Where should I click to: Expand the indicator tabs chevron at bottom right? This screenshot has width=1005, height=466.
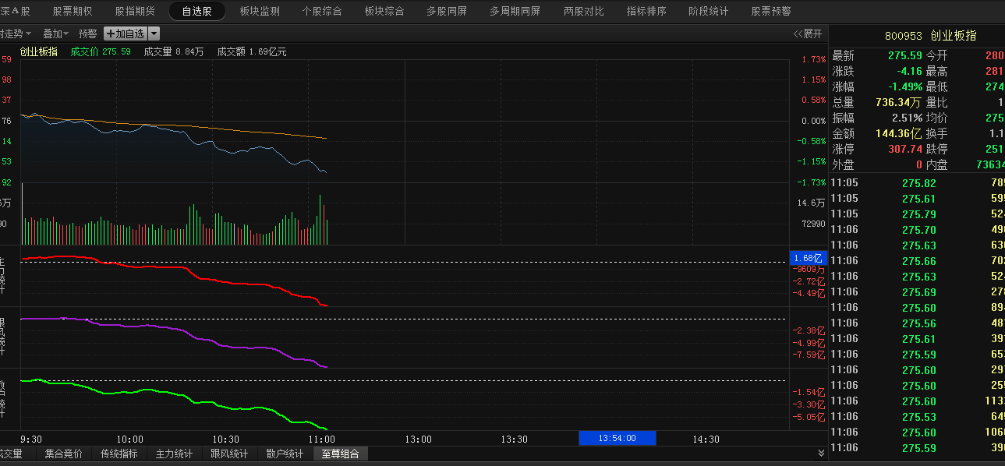click(821, 453)
